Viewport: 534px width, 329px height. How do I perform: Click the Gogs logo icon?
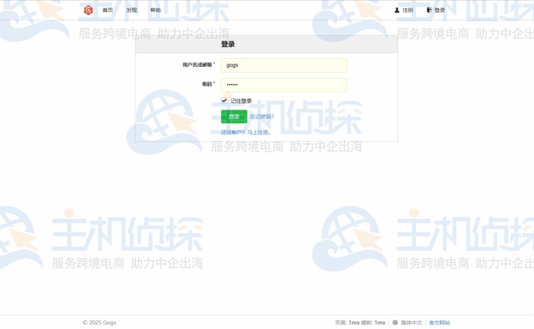pos(89,9)
